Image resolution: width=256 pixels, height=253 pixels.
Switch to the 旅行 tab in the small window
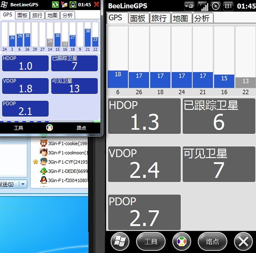[37, 16]
